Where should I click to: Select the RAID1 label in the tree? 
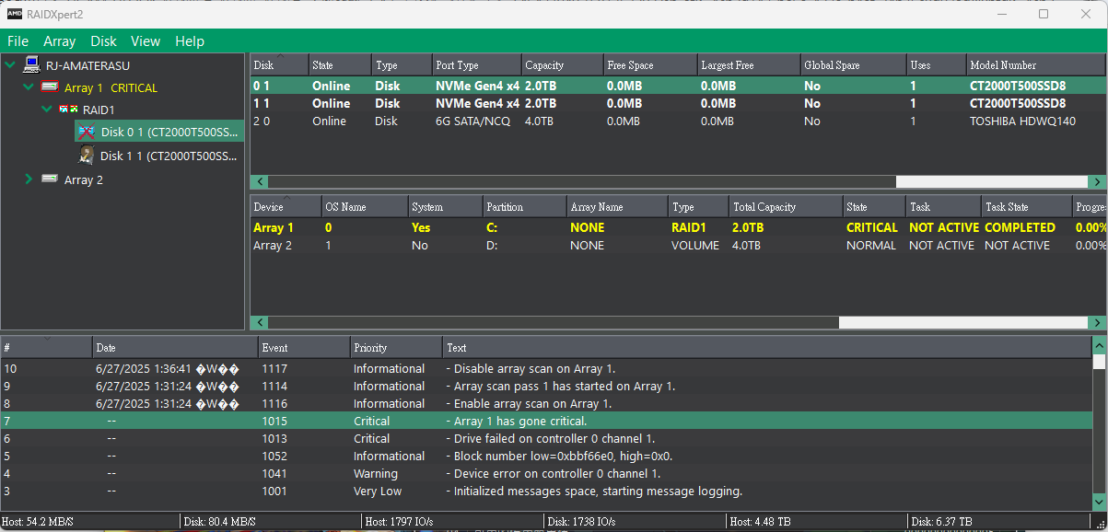99,110
